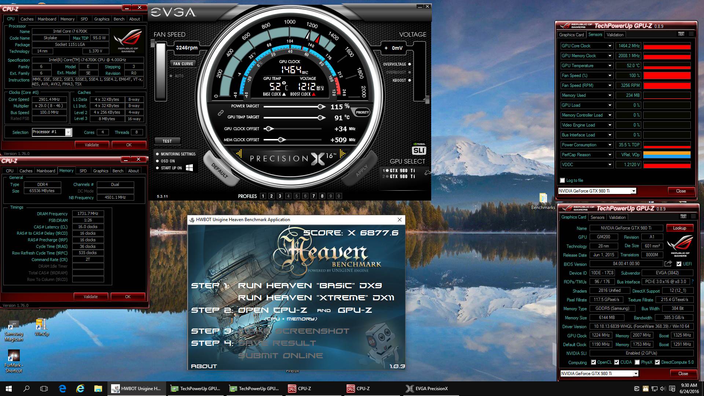Open the PerfCap Reason sensor dropdown
This screenshot has height=396, width=704.
pyautogui.click(x=610, y=155)
